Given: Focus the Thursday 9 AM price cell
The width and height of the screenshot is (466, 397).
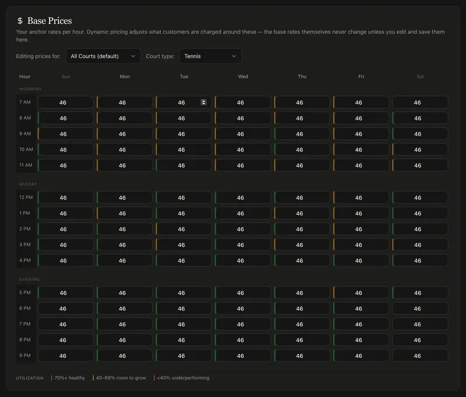Looking at the screenshot, I should click(x=302, y=134).
